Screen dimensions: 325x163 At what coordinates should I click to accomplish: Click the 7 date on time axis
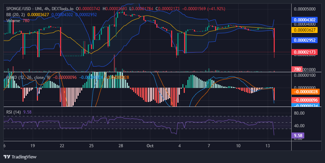pyautogui.click(x=209, y=145)
